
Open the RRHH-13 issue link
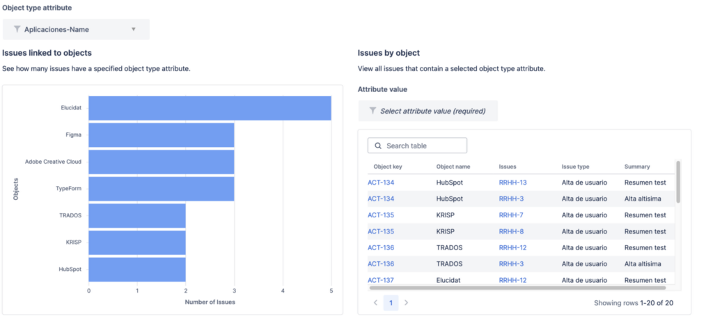pos(512,183)
